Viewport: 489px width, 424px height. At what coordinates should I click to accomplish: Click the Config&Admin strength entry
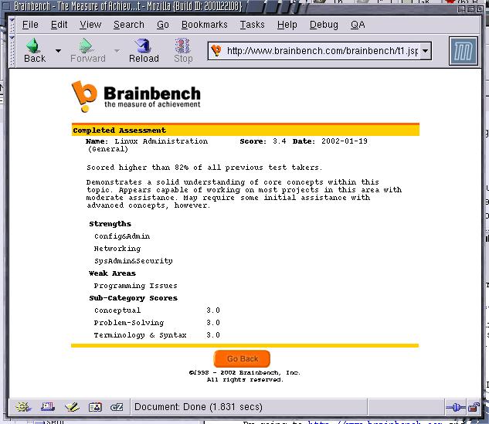(x=122, y=236)
